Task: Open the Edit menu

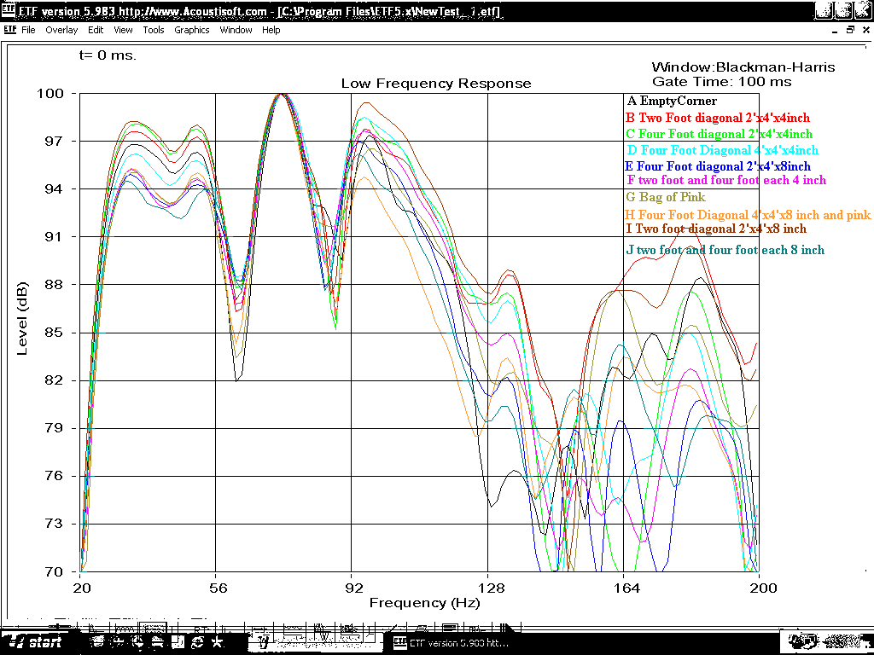Action: point(96,30)
